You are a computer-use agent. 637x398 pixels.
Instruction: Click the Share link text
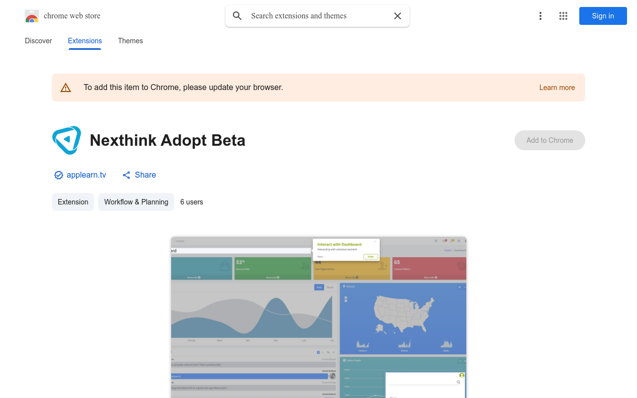(145, 175)
